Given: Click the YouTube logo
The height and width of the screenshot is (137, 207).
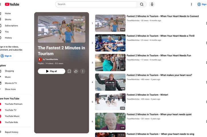Looking at the screenshot, I should (12, 4).
